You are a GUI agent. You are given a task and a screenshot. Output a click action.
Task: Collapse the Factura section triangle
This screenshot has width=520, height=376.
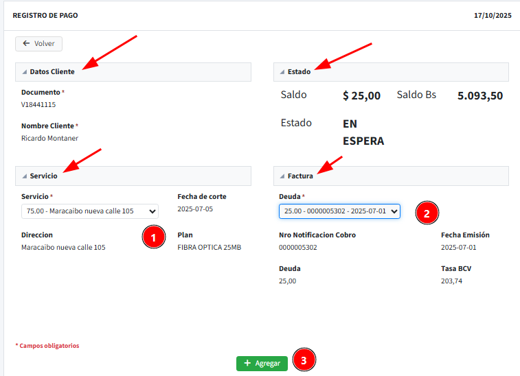[282, 176]
